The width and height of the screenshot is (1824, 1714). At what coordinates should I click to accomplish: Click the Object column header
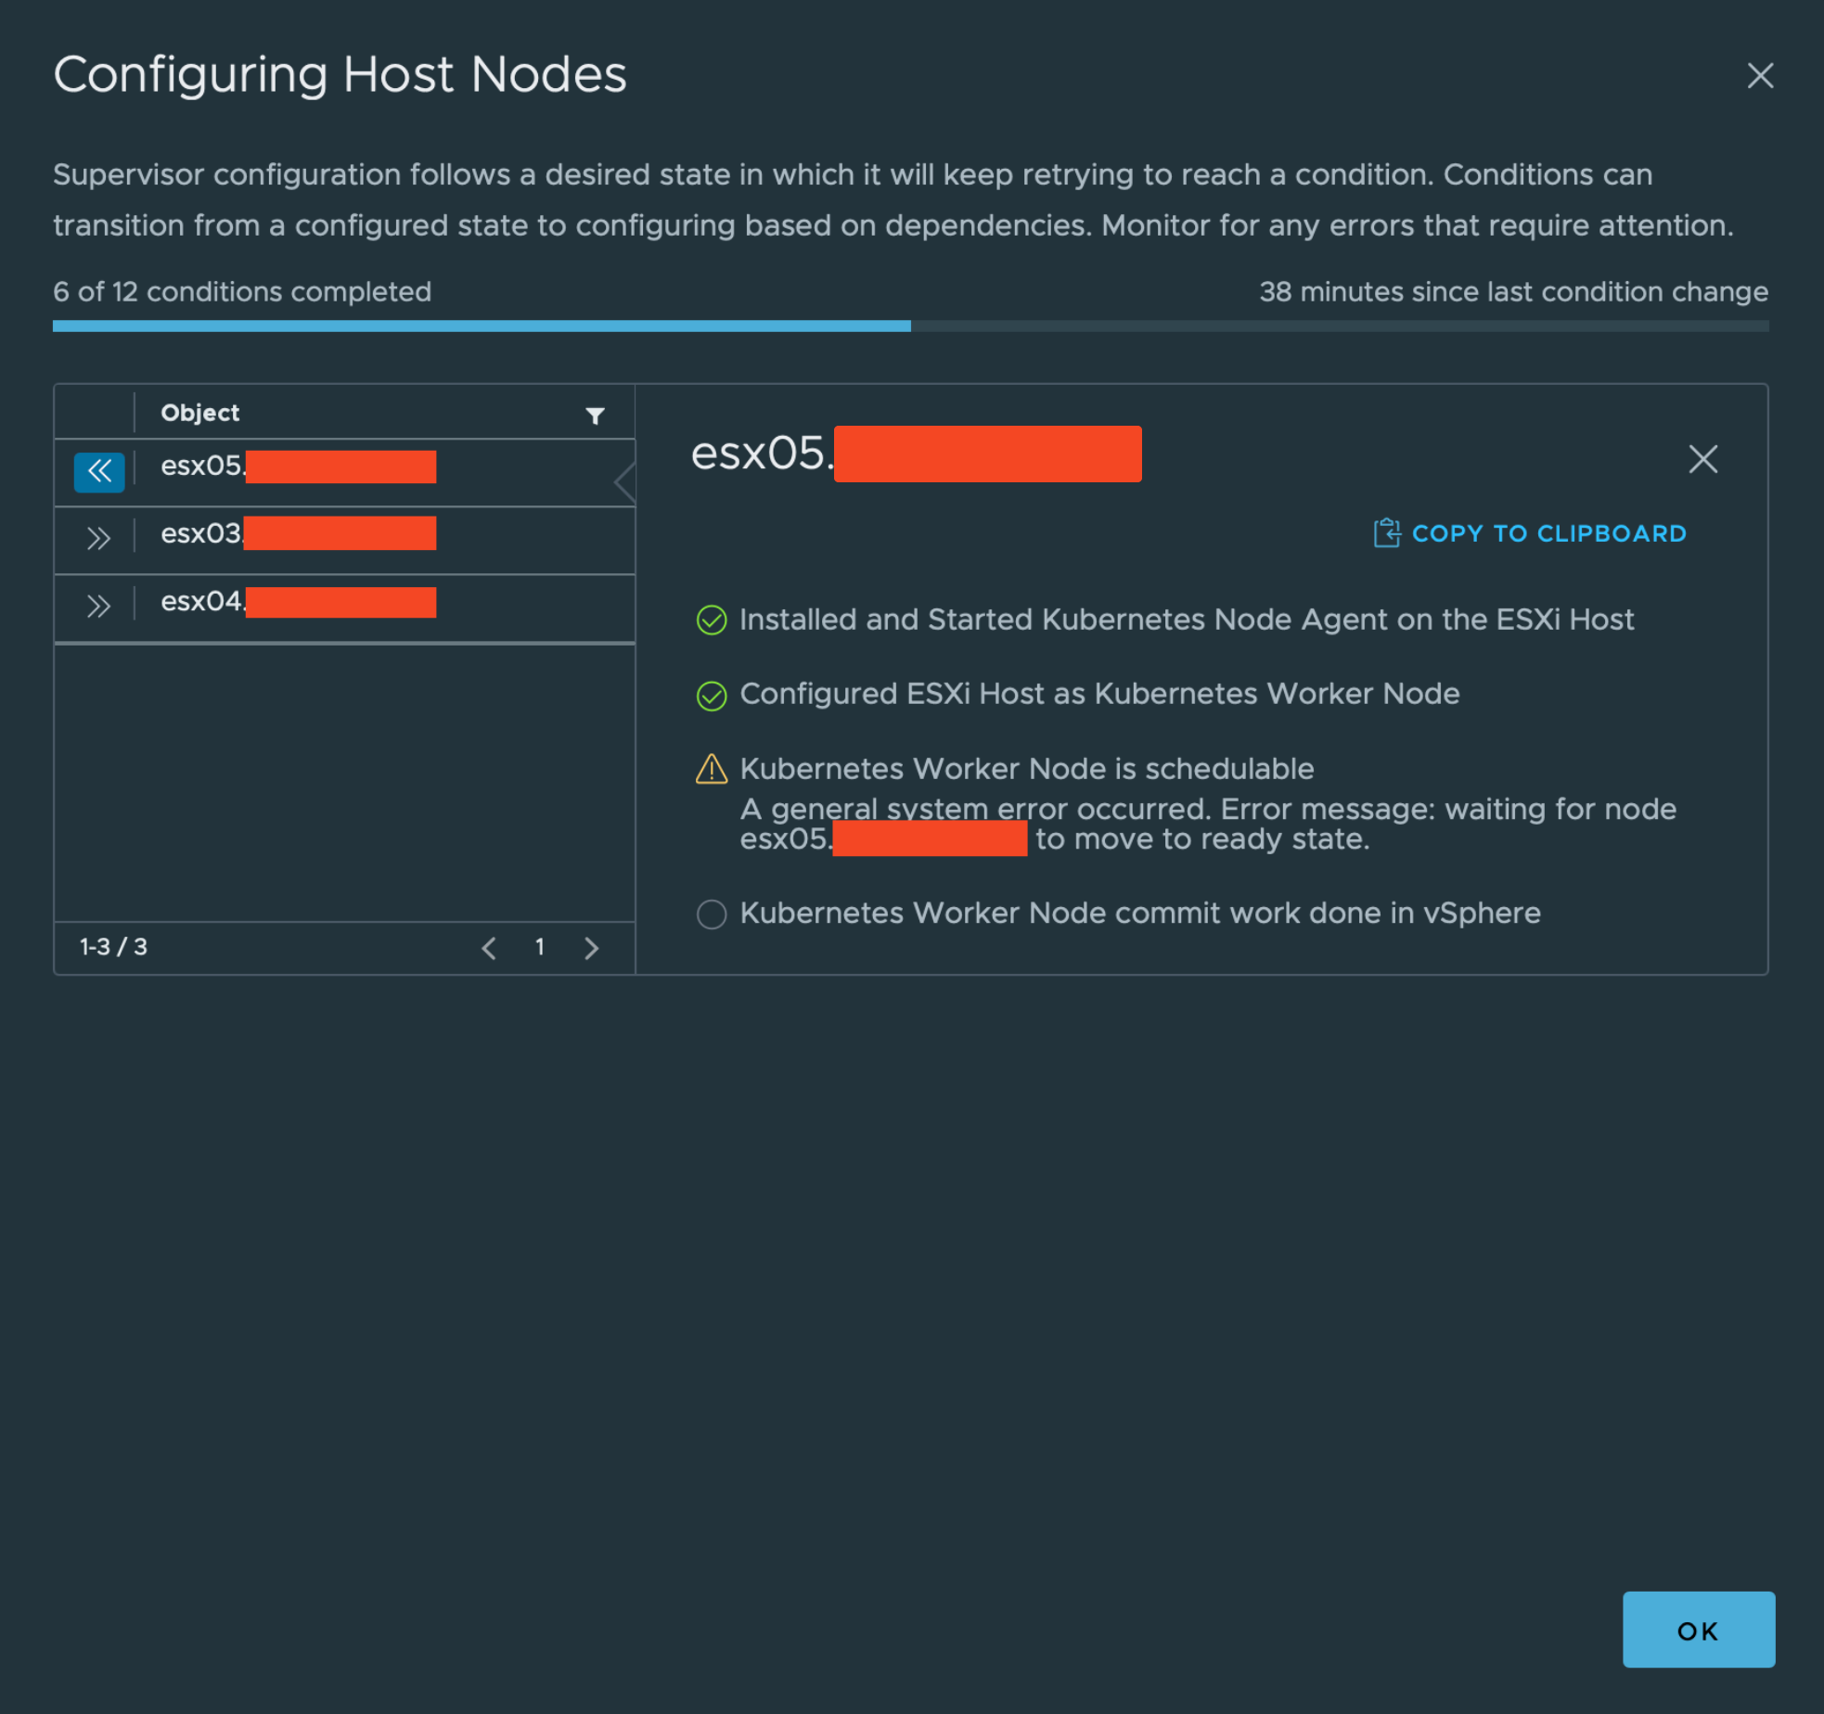(x=199, y=413)
